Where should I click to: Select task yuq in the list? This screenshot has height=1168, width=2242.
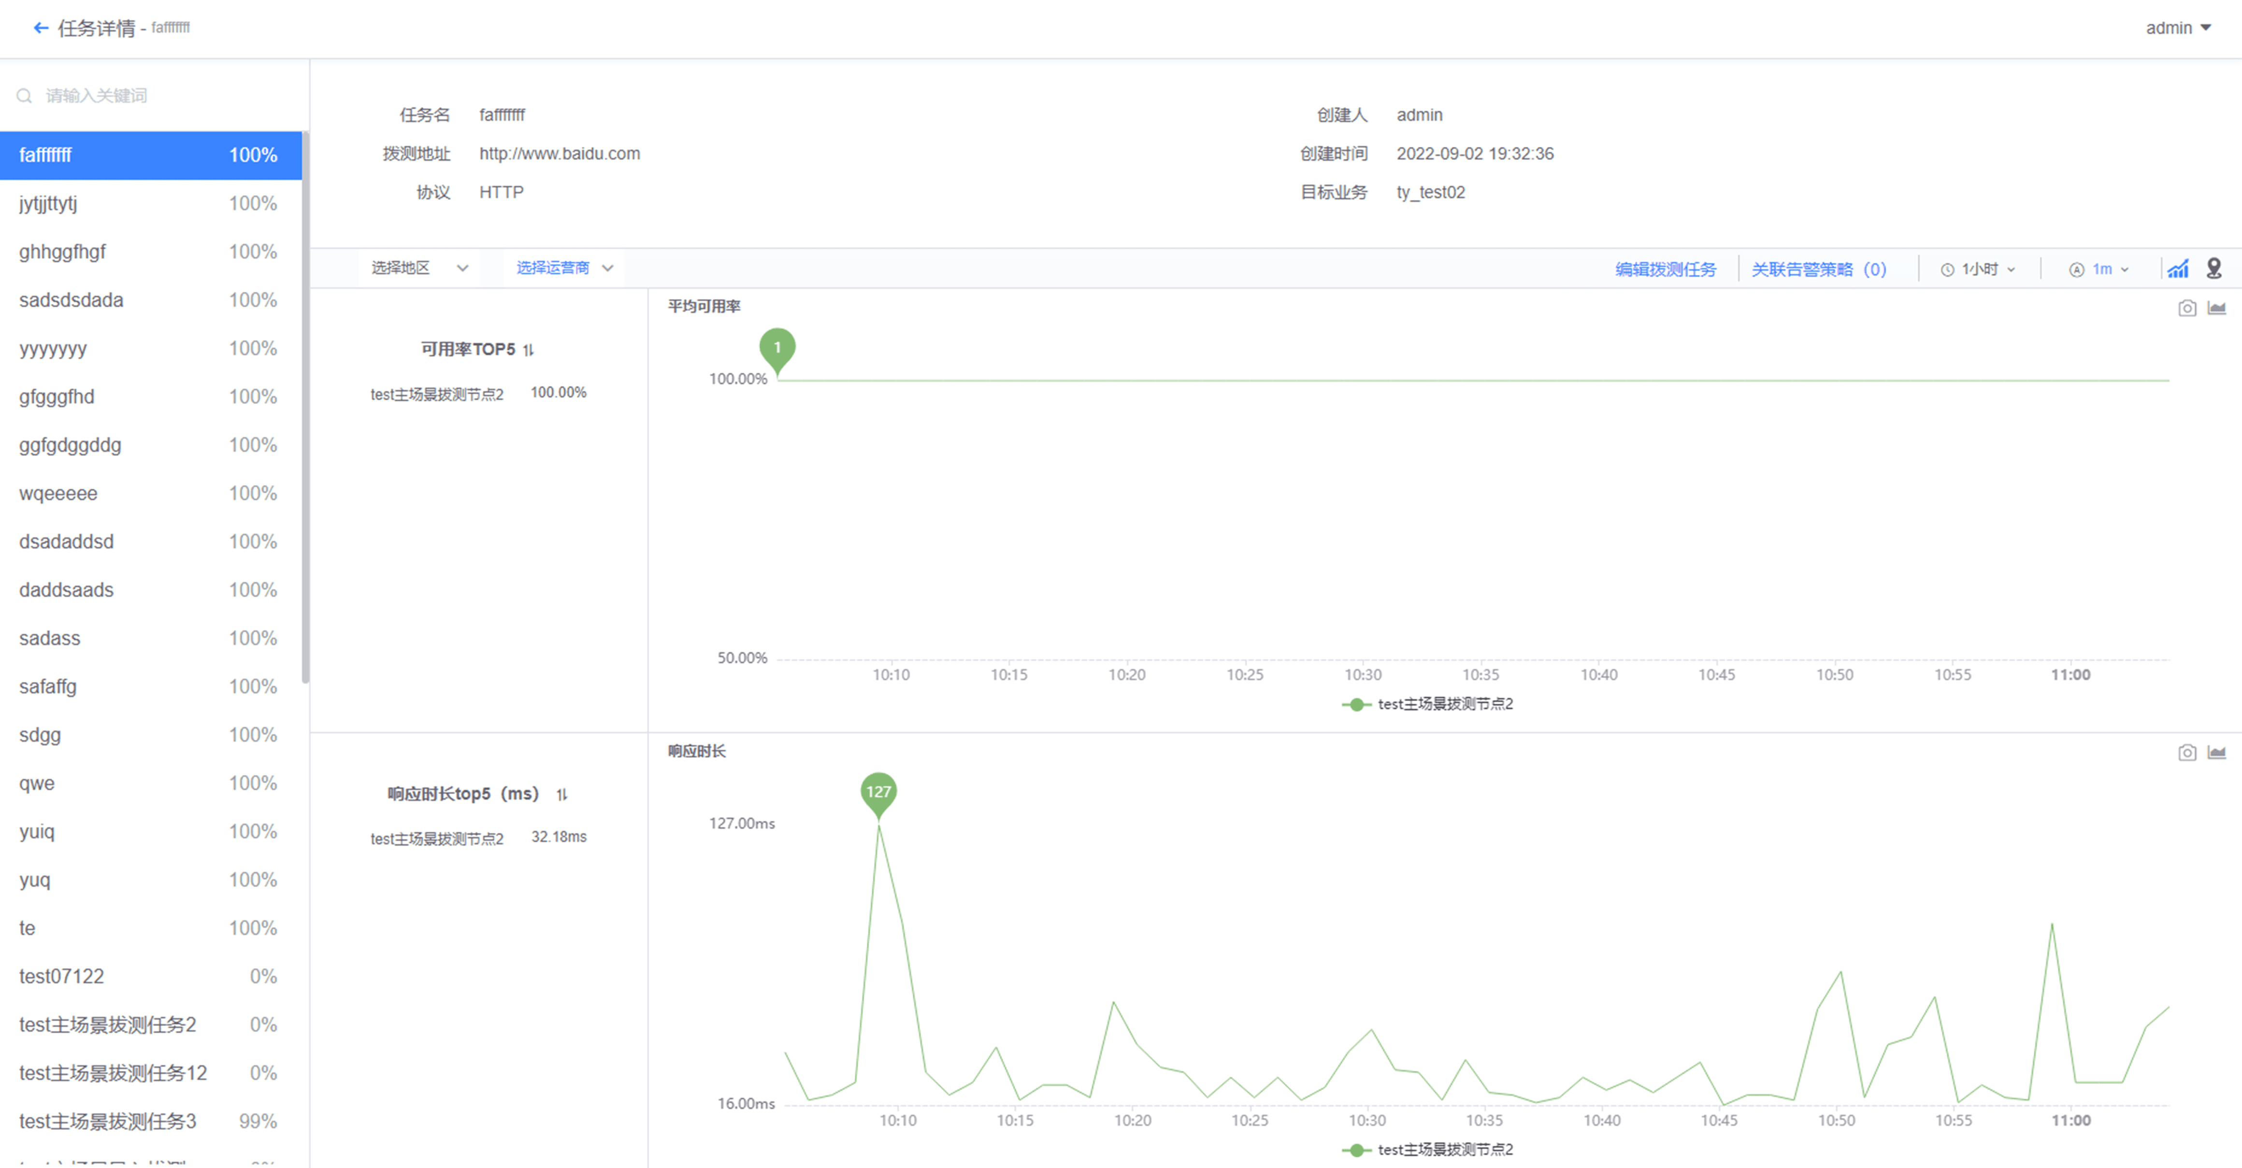click(x=151, y=880)
